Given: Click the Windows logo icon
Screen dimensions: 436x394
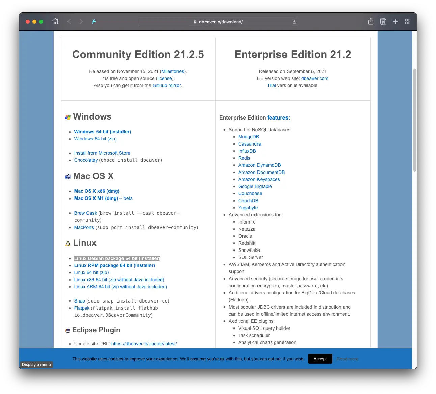Looking at the screenshot, I should [68, 117].
